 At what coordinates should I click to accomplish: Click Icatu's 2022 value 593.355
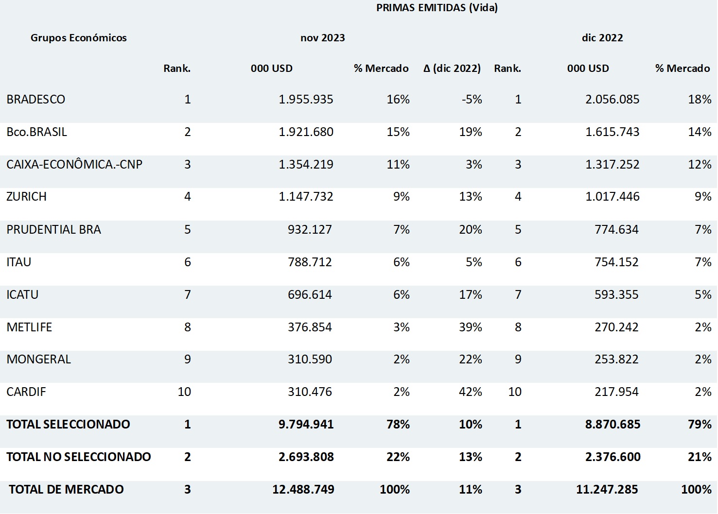click(x=616, y=294)
